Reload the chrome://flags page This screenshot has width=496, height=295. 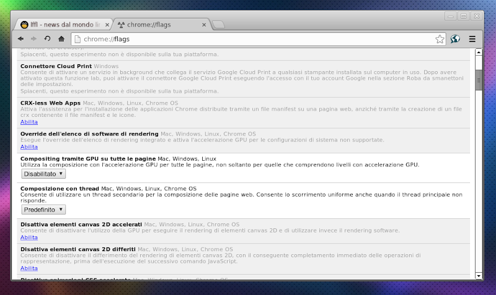48,39
